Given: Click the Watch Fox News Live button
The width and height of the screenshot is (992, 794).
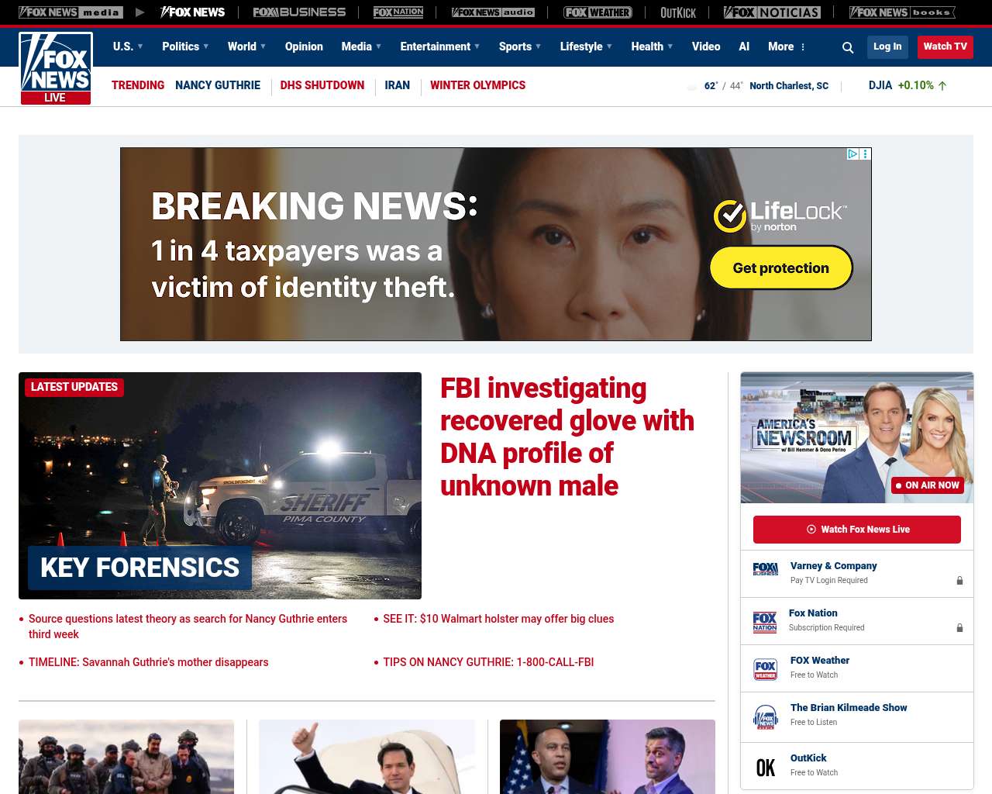Looking at the screenshot, I should (857, 530).
